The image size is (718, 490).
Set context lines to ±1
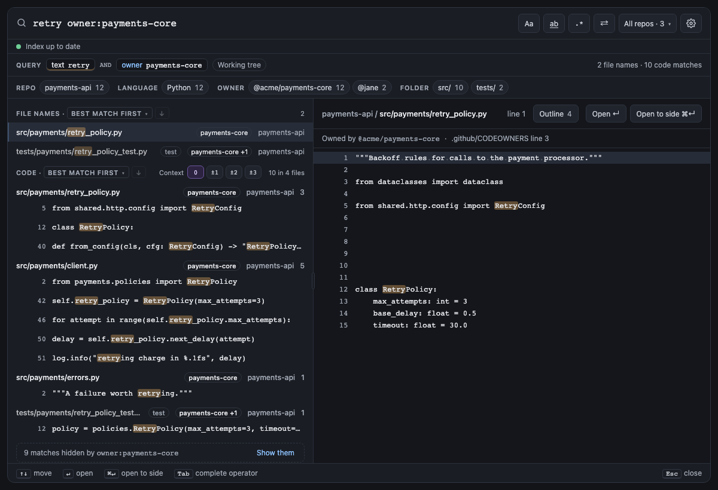point(215,173)
